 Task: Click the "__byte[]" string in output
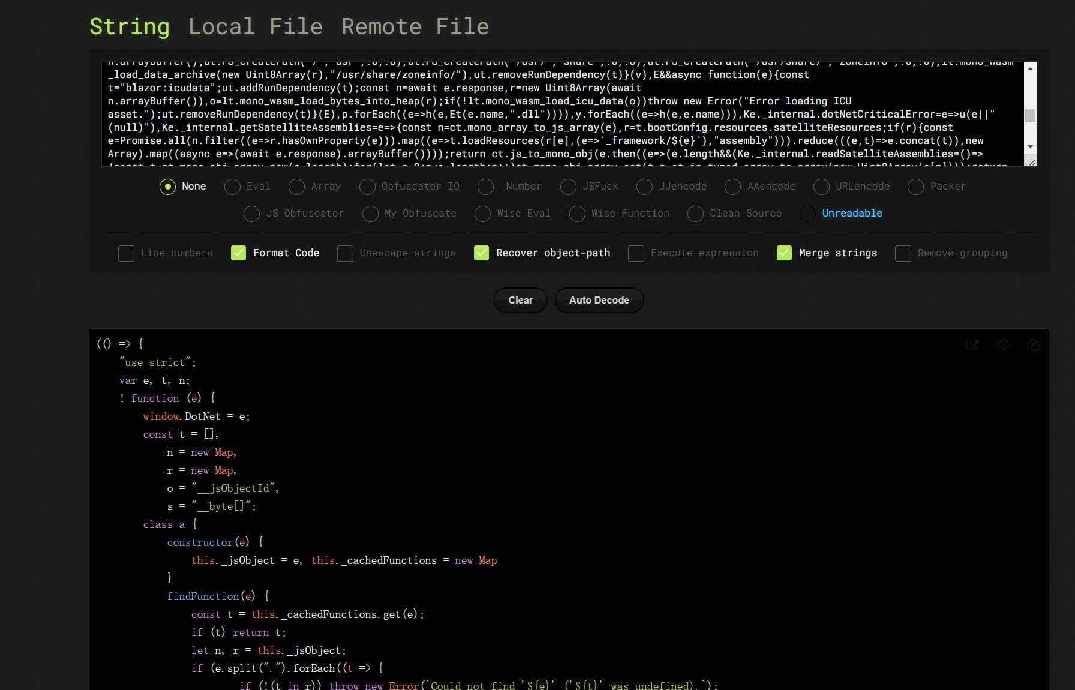pos(221,506)
